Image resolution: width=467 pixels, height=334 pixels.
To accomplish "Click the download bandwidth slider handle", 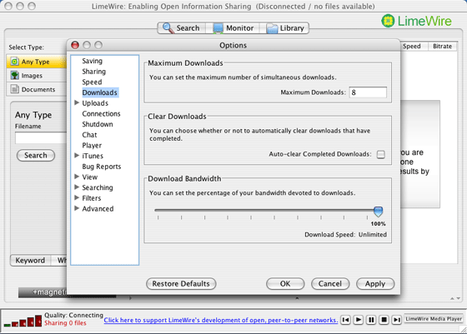I will tap(379, 212).
